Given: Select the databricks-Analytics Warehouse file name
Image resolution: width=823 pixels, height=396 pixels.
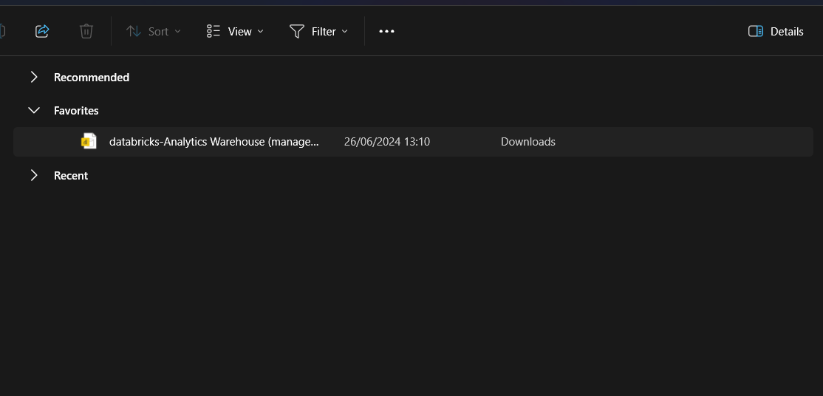Looking at the screenshot, I should 214,141.
